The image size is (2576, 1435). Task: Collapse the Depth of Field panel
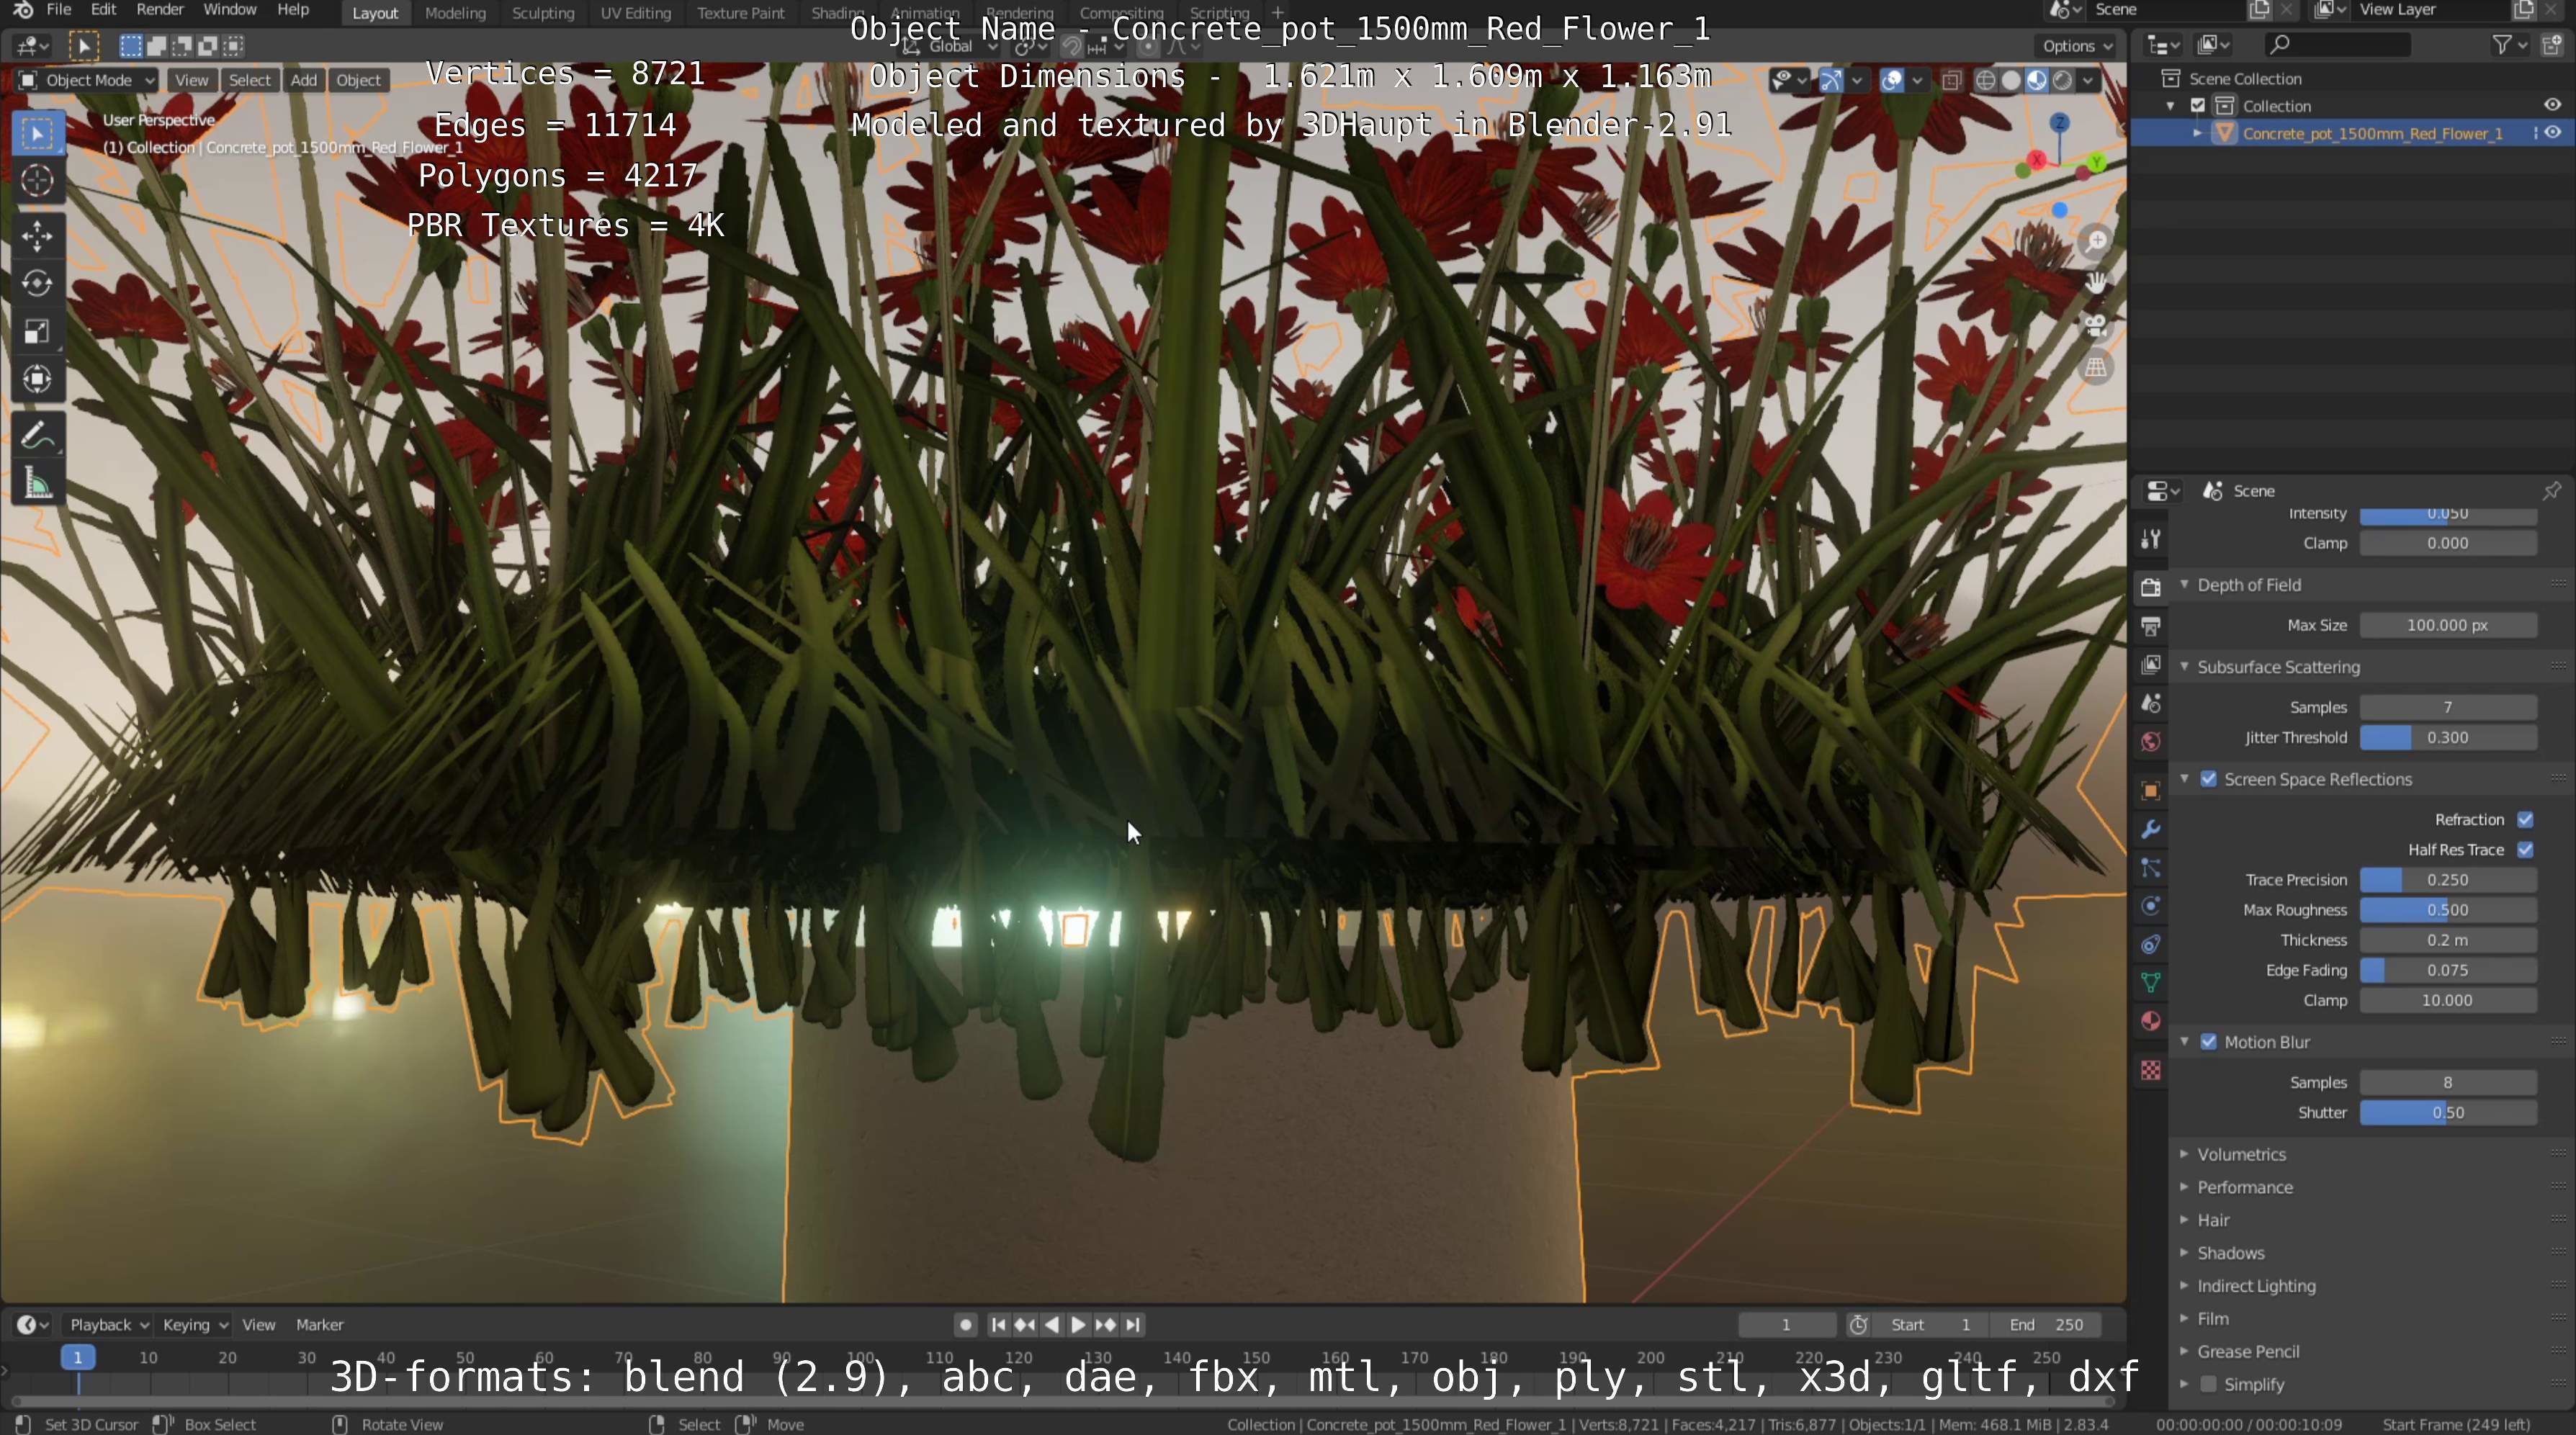pos(2249,585)
